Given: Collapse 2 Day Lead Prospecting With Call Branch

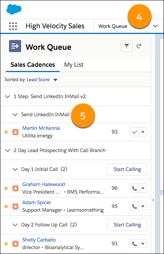Looking at the screenshot, I should pos(8,151).
